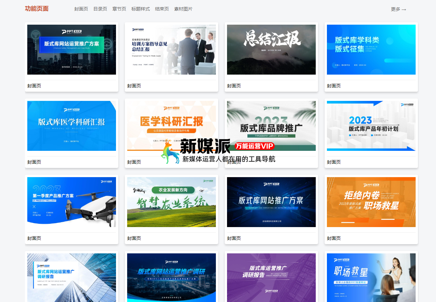Open the 2023 版式库产品年初计划 template
Screen dimensions: 436x302
point(371,126)
